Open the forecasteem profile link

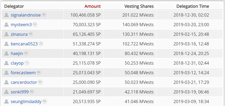23,73
